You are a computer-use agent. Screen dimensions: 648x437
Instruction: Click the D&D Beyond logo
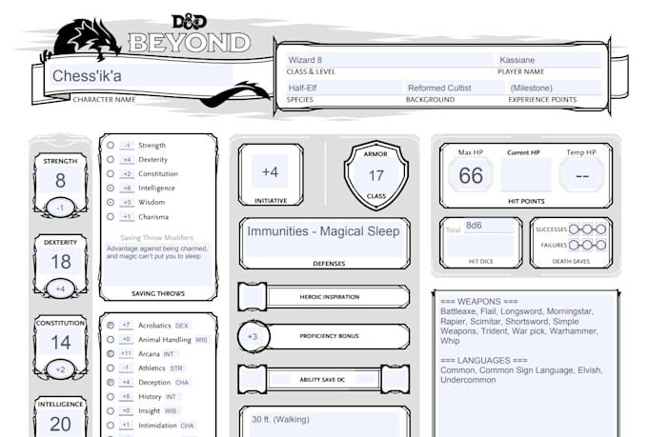(190, 35)
